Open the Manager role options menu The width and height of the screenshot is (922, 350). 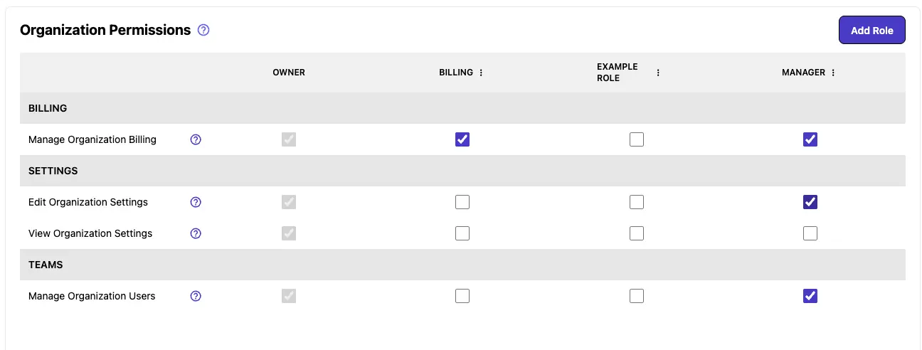point(833,73)
